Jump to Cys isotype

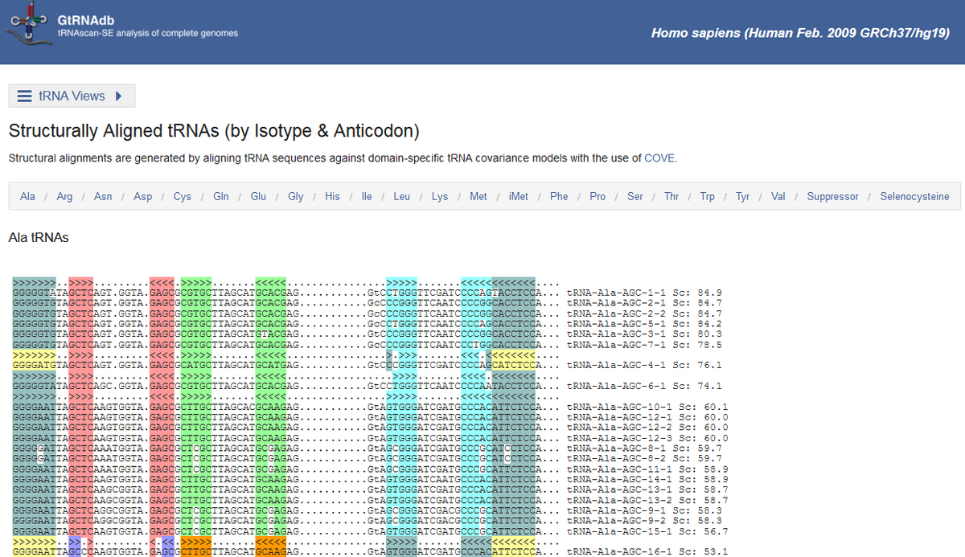click(x=182, y=196)
